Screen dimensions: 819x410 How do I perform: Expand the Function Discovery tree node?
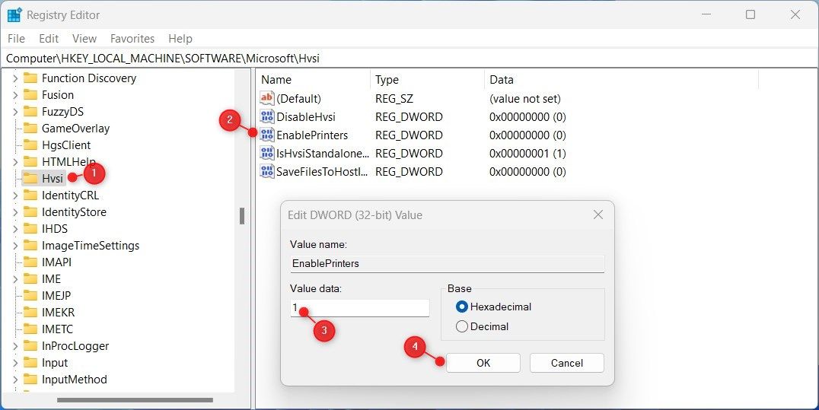[x=15, y=78]
